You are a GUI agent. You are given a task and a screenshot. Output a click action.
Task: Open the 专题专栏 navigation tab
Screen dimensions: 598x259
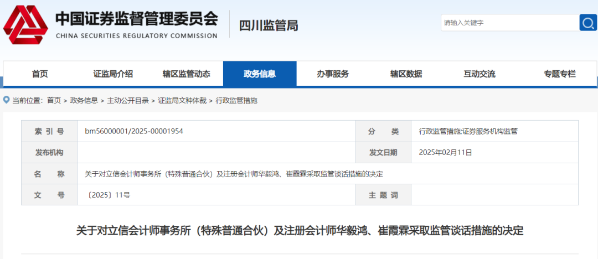pos(560,74)
